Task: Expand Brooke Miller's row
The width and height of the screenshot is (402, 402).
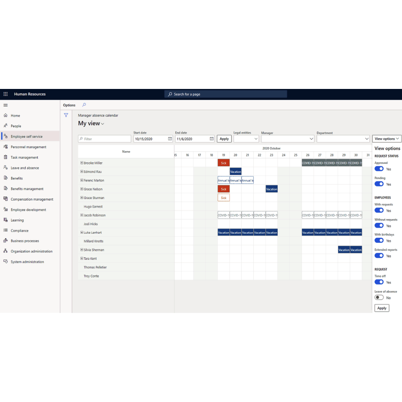Action: 82,163
